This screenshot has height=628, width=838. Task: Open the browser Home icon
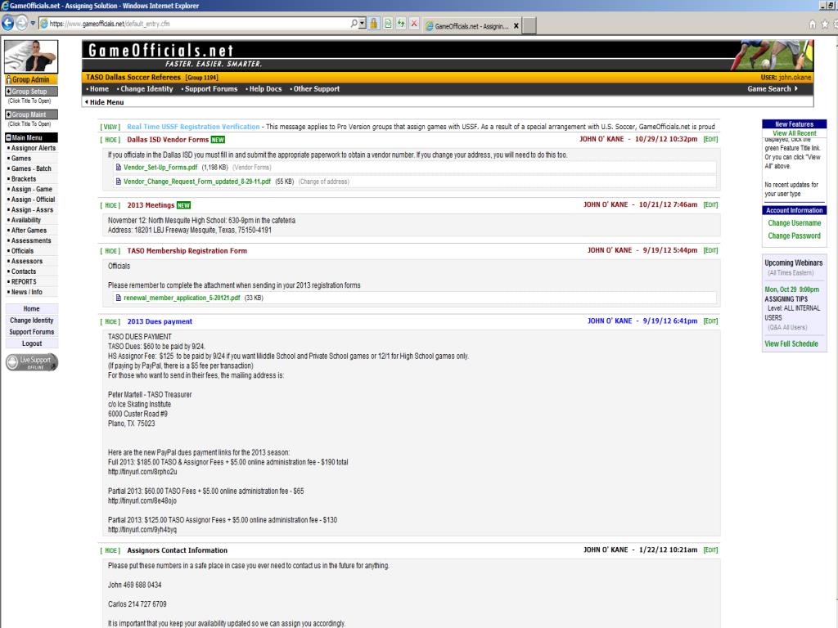click(813, 24)
